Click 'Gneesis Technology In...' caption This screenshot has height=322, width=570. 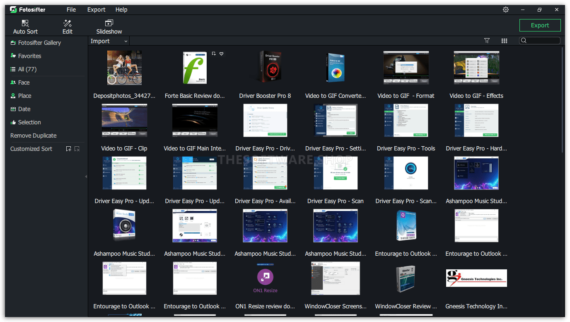click(476, 306)
